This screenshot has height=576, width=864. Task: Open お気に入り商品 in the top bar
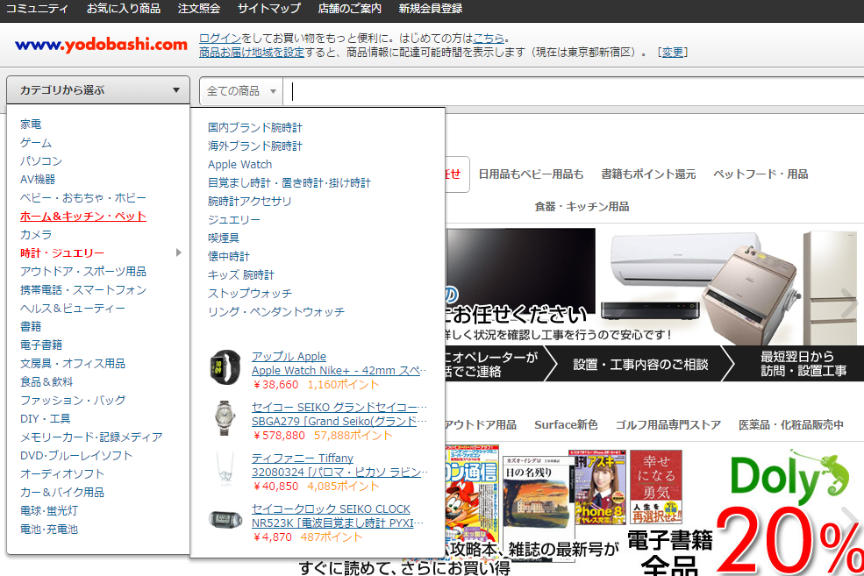[x=124, y=9]
